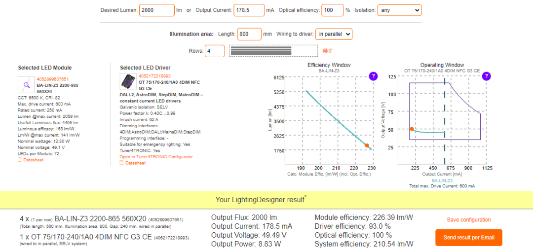The width and height of the screenshot is (533, 250).
Task: Click orange operating point on Operating Window chart
Action: (x=412, y=129)
